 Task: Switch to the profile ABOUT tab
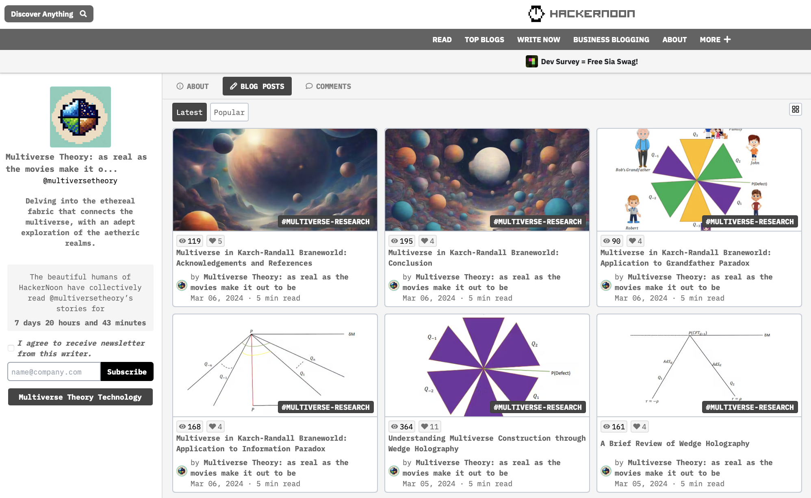[x=193, y=86]
